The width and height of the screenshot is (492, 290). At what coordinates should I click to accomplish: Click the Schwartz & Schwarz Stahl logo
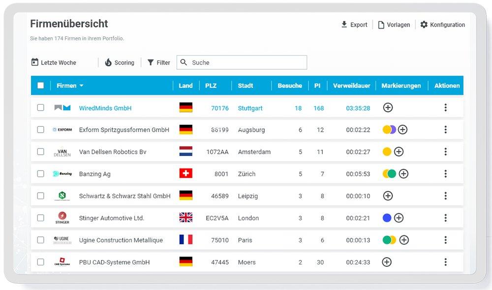(x=62, y=196)
